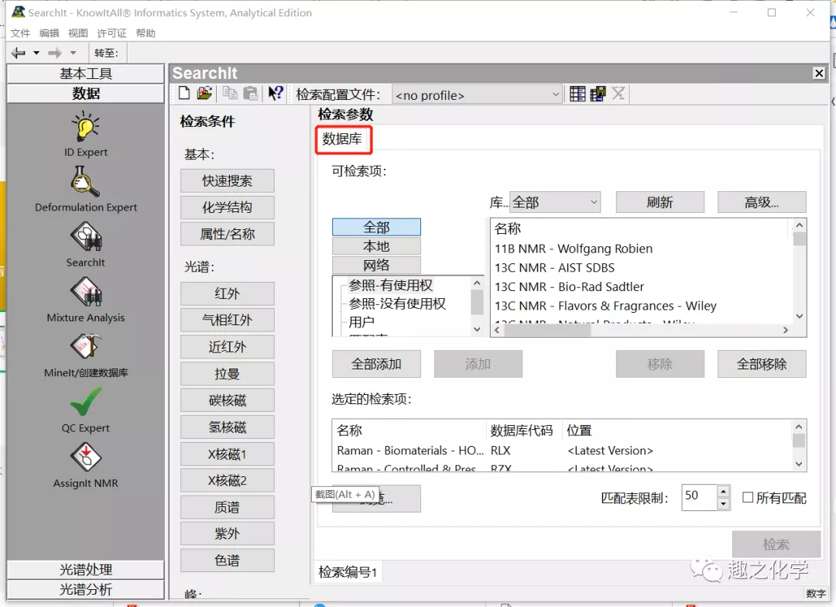
Task: Create a new search document
Action: point(184,94)
